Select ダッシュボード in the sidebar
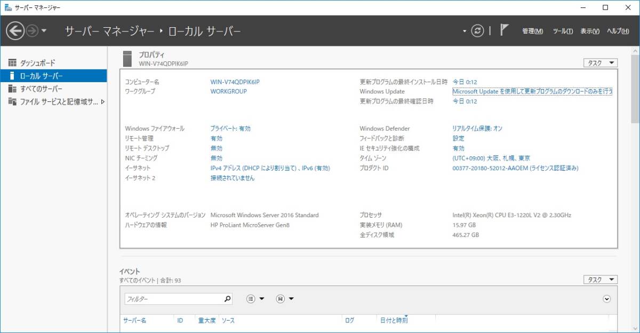 coord(37,63)
